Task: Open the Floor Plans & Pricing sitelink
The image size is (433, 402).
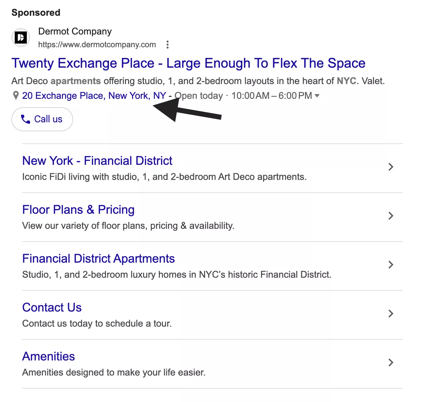Action: (x=78, y=210)
